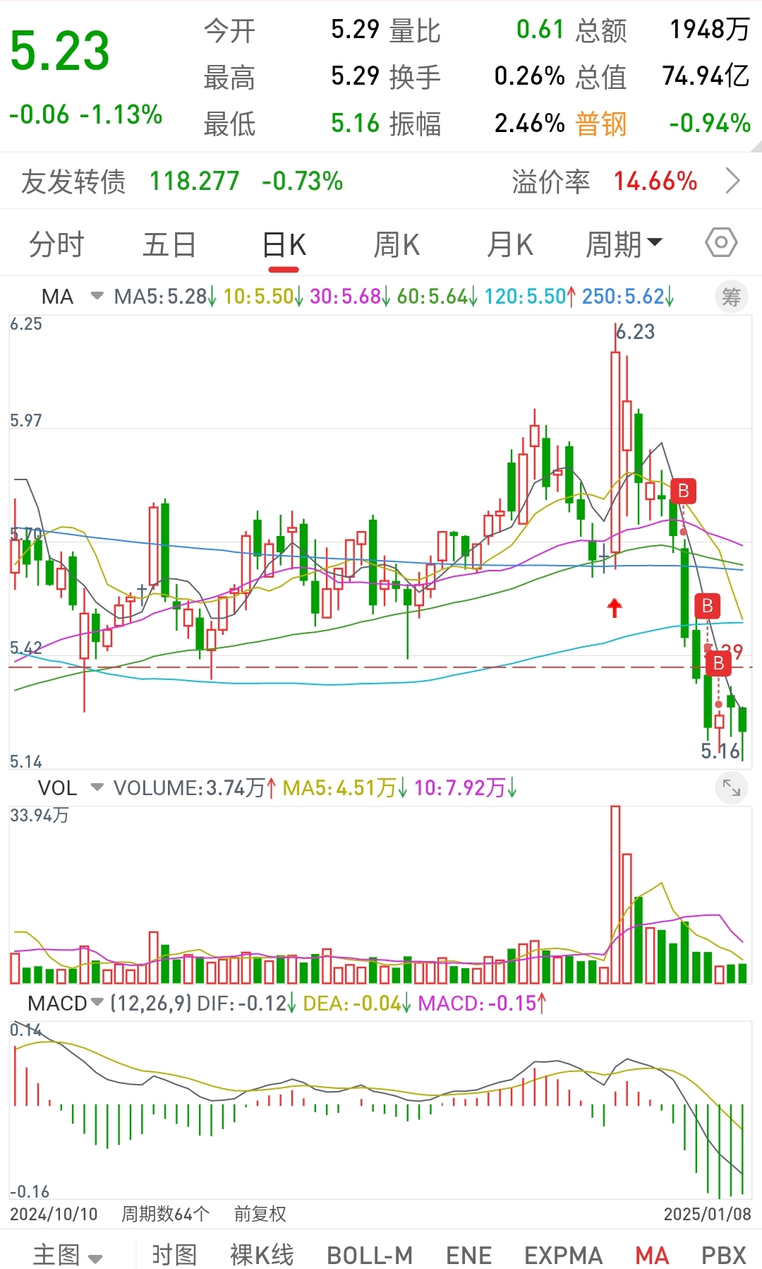The width and height of the screenshot is (762, 1269).
Task: Select EXPMA indicator
Action: pyautogui.click(x=563, y=1255)
